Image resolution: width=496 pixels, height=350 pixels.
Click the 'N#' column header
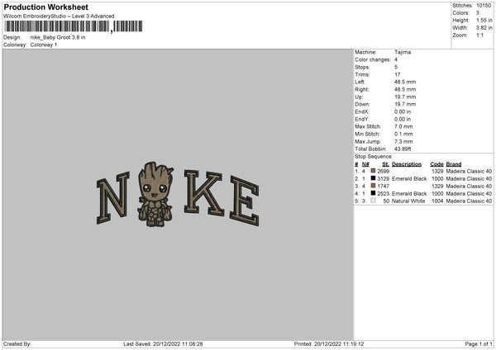click(365, 164)
